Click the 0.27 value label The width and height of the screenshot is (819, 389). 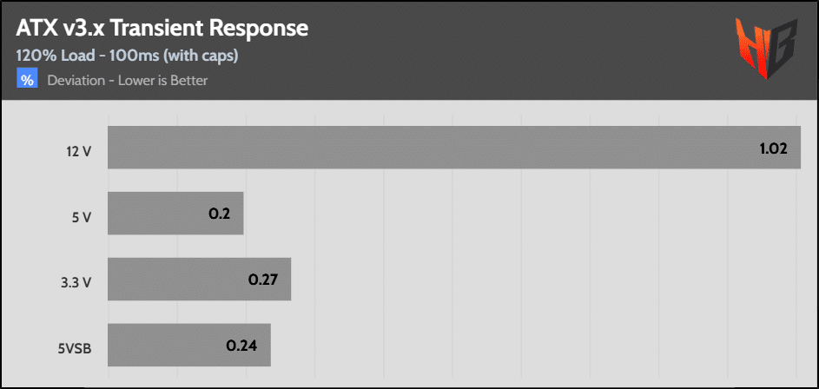point(263,280)
